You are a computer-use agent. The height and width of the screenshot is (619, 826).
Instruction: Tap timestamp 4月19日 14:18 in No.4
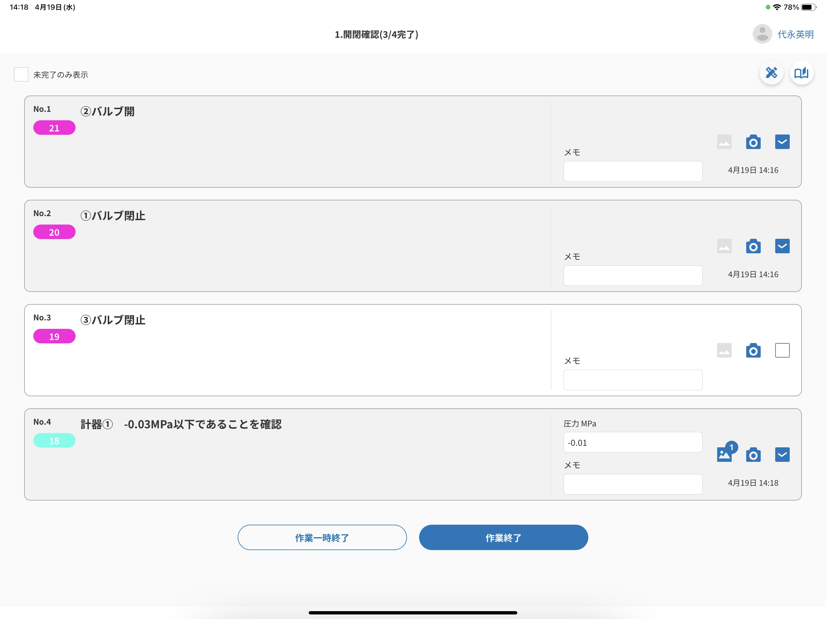(753, 483)
